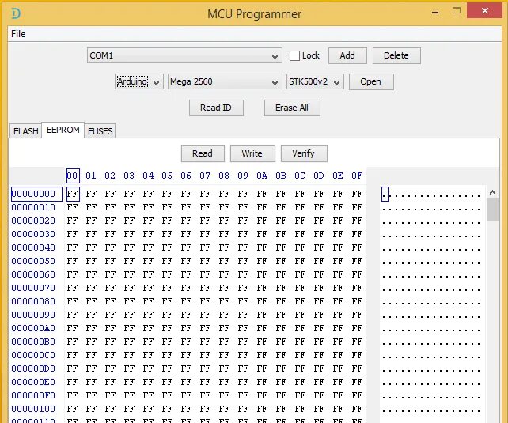
Task: Click the Read button in EEPROM tab
Action: pyautogui.click(x=203, y=153)
